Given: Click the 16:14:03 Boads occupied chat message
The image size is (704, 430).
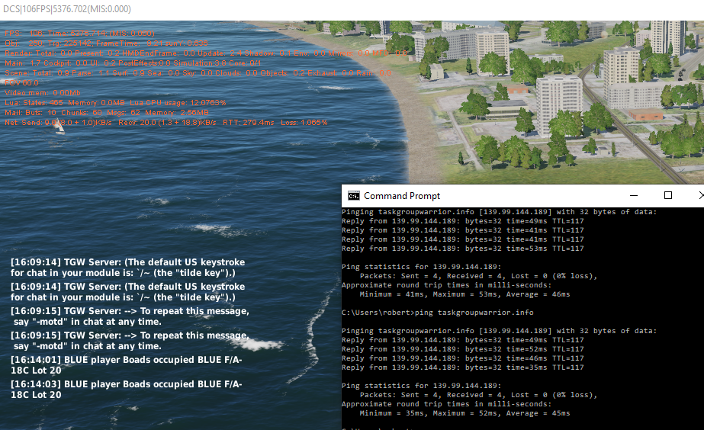Looking at the screenshot, I should [x=126, y=389].
